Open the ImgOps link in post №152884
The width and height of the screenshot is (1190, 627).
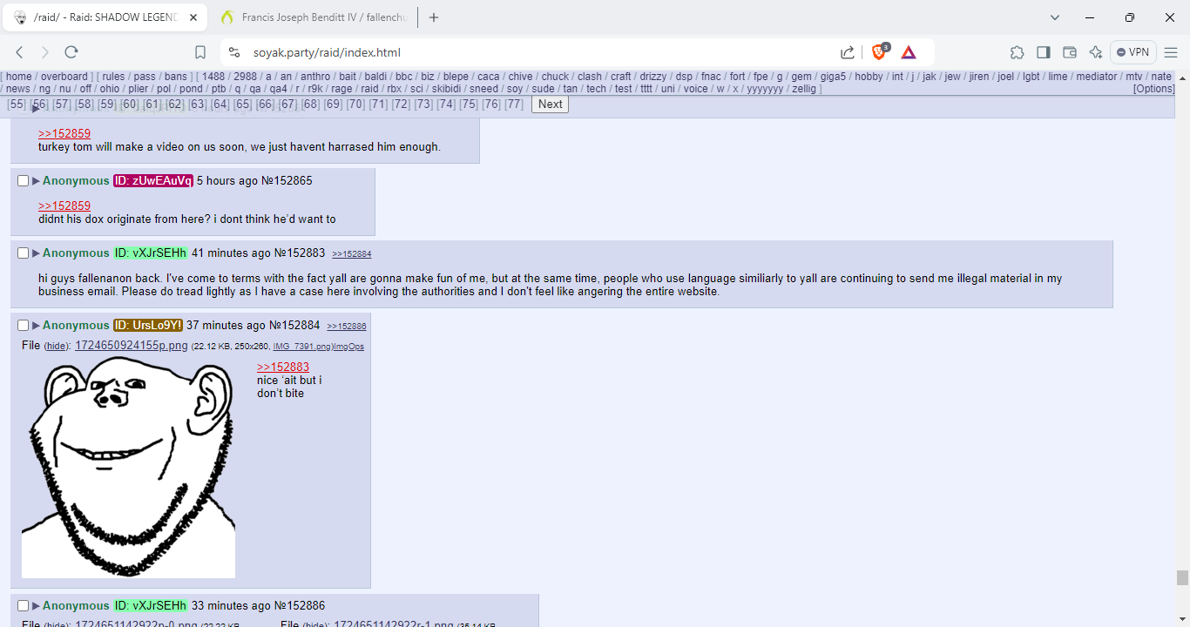point(349,347)
